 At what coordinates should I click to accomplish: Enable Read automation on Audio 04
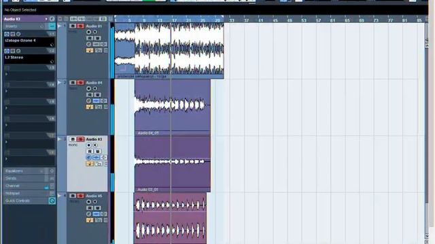(x=90, y=95)
